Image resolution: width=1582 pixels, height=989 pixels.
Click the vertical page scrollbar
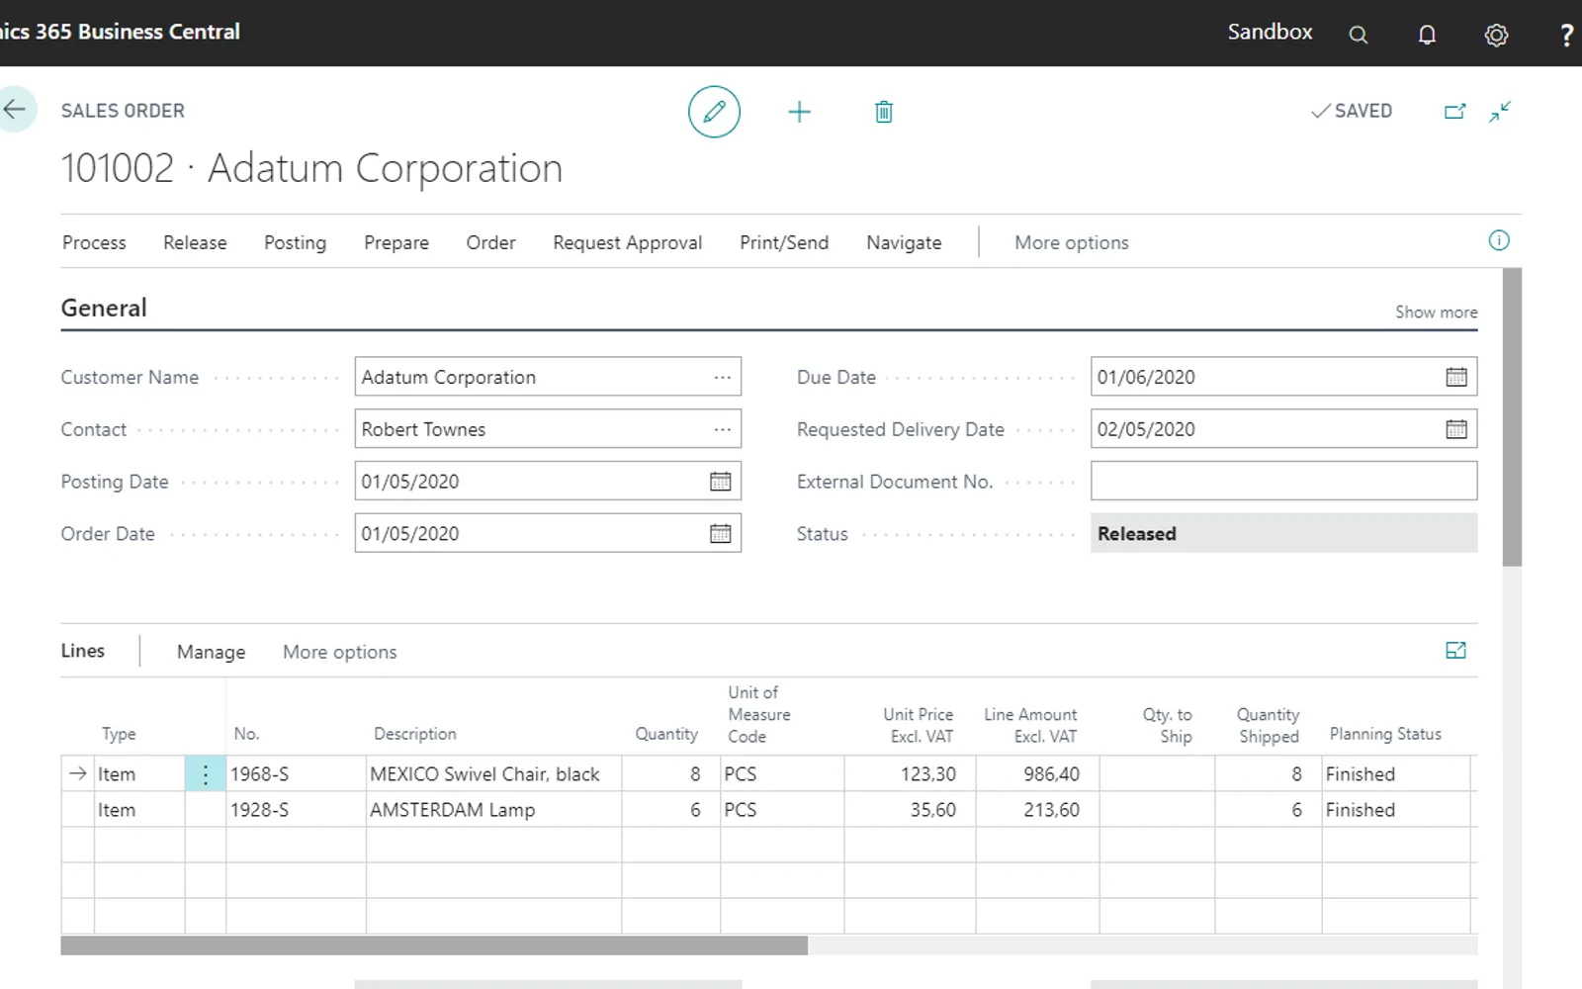click(1512, 416)
